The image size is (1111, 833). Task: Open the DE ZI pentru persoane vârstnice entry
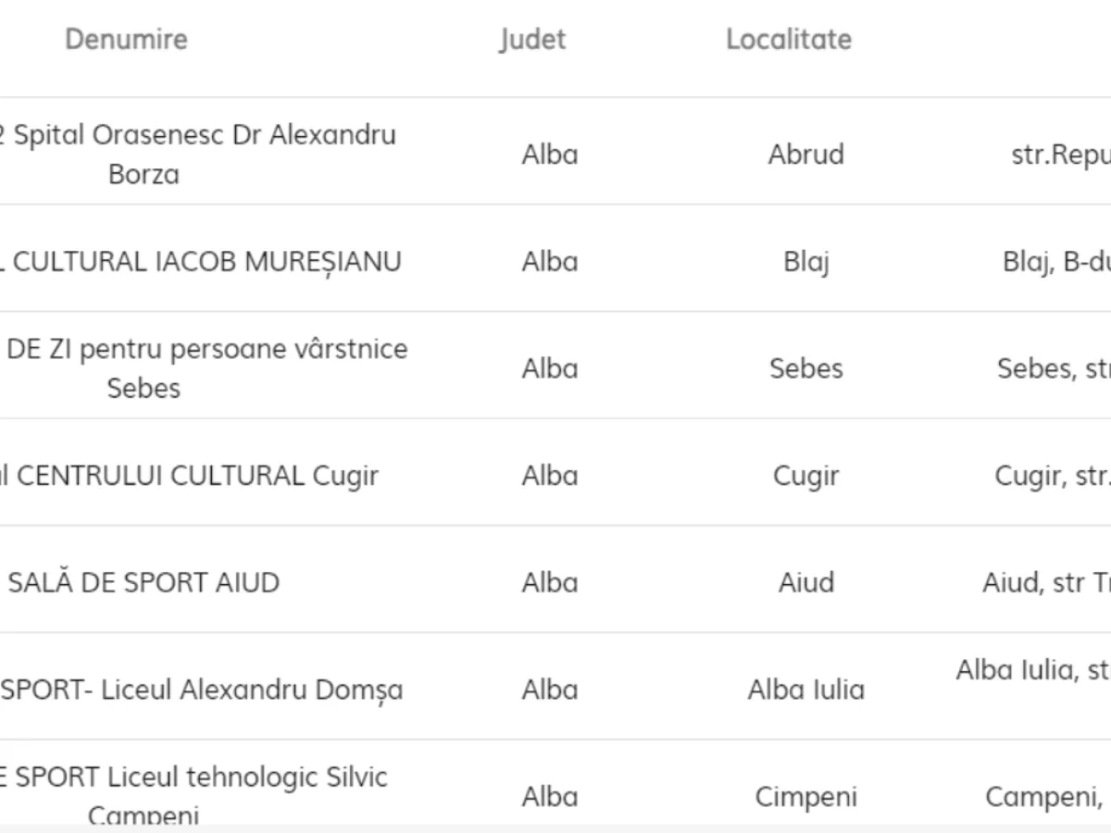coord(206,367)
